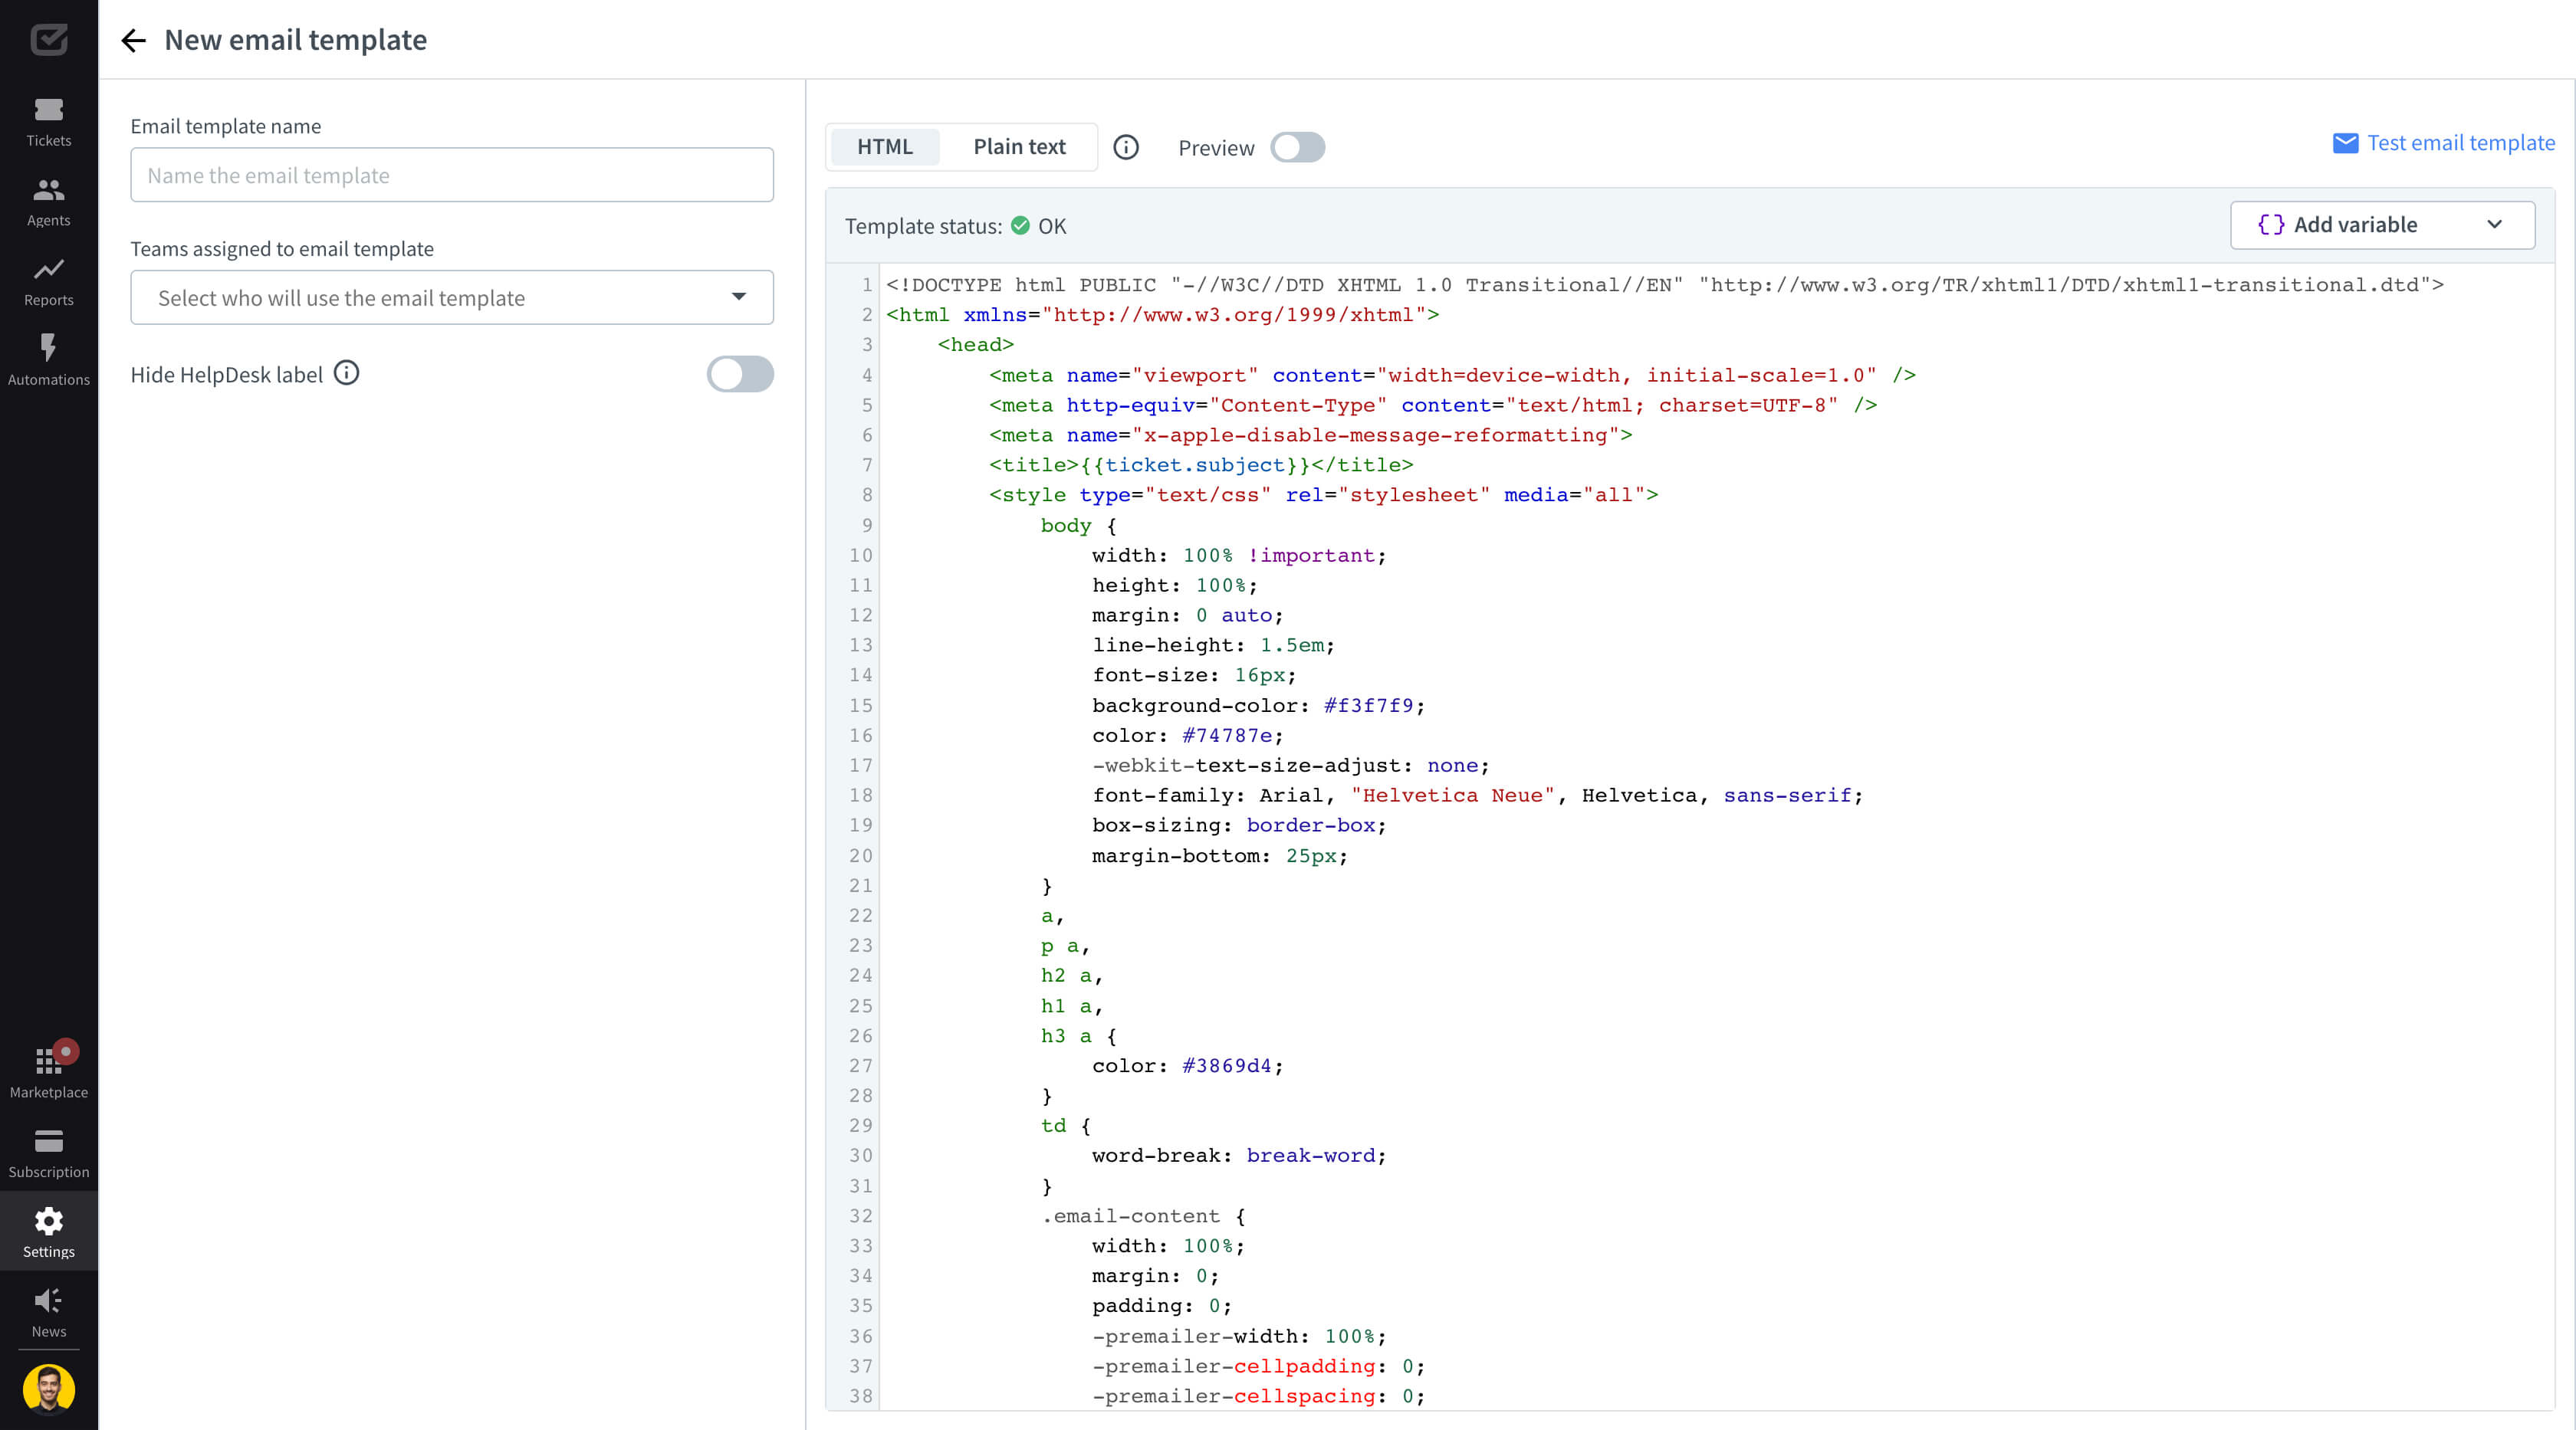Viewport: 2576px width, 1430px height.
Task: Click the info icon next to Preview
Action: pos(1129,146)
